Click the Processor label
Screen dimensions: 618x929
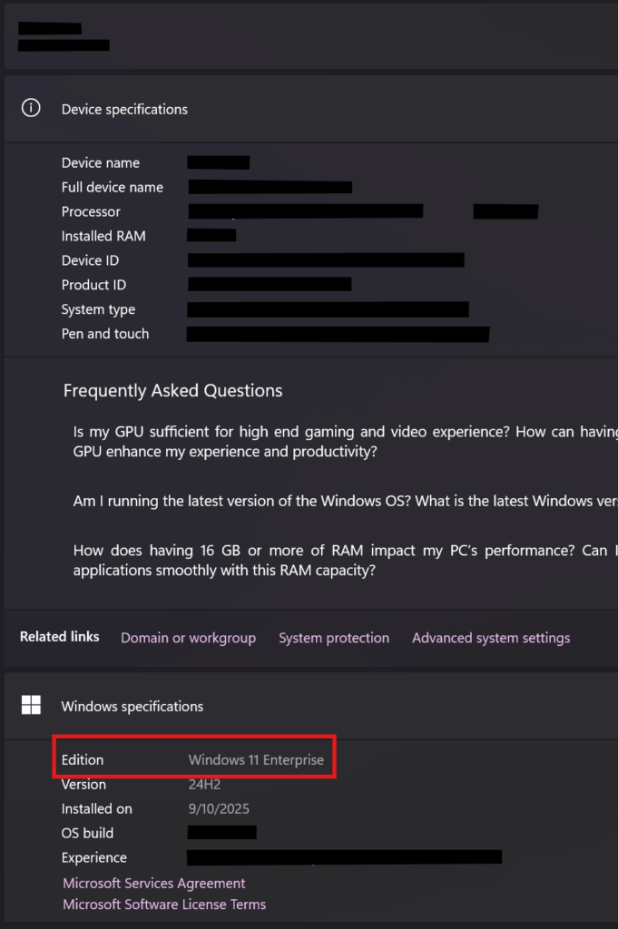[x=91, y=211]
